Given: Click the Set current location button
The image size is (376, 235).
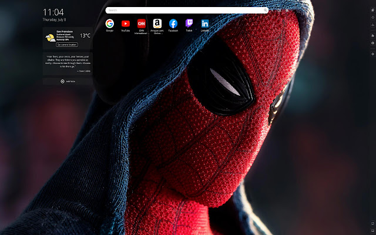Looking at the screenshot, I should pyautogui.click(x=67, y=45).
